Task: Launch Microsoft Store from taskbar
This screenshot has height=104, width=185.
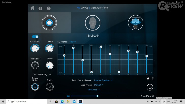Action: [56, 101]
